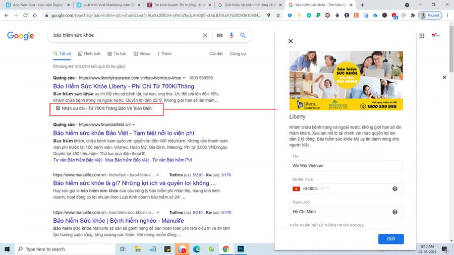454x255 pixels.
Task: Open Cài đặt search settings
Action: point(216,53)
